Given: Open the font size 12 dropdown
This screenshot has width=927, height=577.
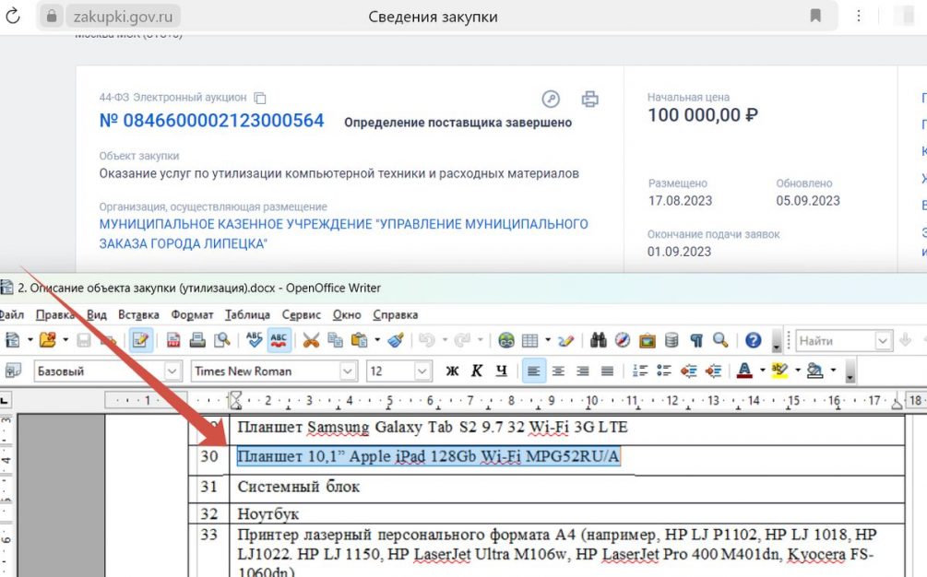Looking at the screenshot, I should pyautogui.click(x=422, y=371).
